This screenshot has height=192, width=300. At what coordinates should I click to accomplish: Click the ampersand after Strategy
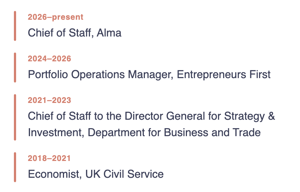271,116
